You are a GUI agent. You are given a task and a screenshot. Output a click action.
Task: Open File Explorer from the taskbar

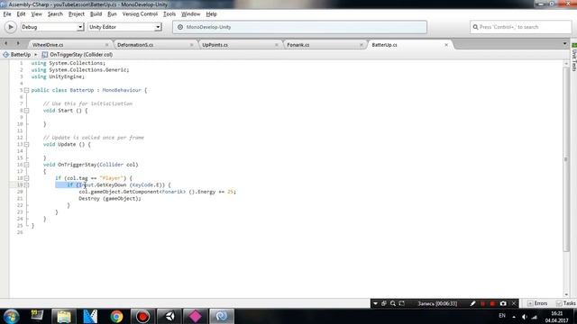[x=64, y=316]
